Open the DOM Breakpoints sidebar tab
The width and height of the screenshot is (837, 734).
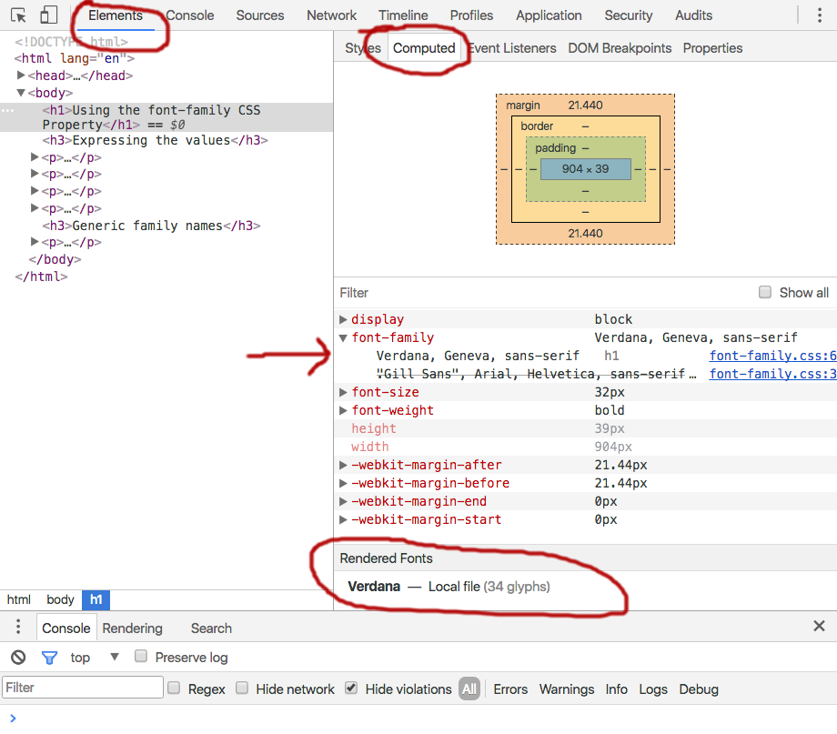click(620, 48)
